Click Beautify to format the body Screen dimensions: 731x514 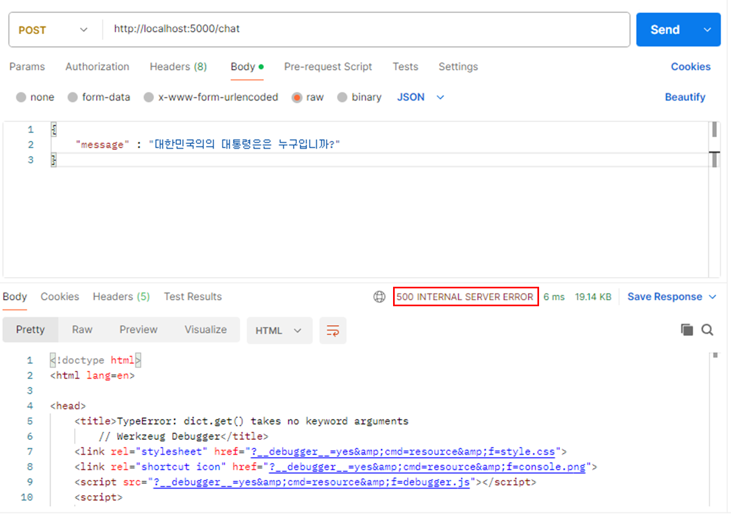(x=685, y=97)
